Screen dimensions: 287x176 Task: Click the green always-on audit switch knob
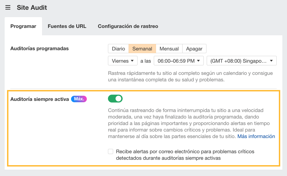pyautogui.click(x=118, y=99)
